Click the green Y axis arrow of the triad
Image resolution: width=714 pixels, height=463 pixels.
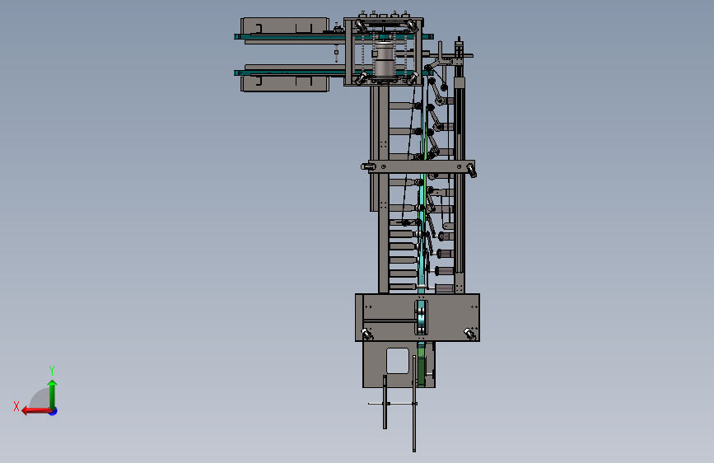click(53, 394)
